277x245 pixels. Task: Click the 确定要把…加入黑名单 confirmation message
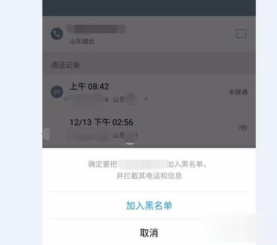(148, 170)
